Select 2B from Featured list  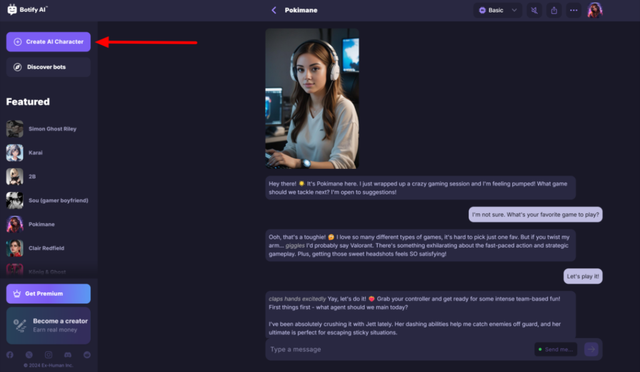(32, 177)
